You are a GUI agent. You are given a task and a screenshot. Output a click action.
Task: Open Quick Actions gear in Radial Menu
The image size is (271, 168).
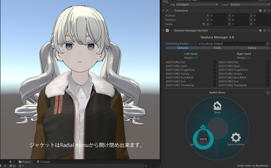click(x=236, y=138)
